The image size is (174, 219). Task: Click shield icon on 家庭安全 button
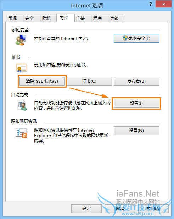click(x=125, y=38)
